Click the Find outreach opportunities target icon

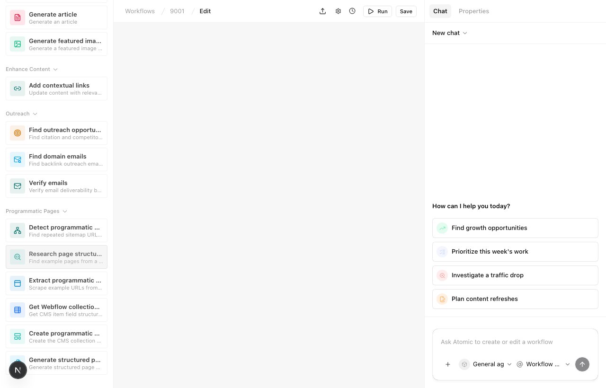point(18,133)
